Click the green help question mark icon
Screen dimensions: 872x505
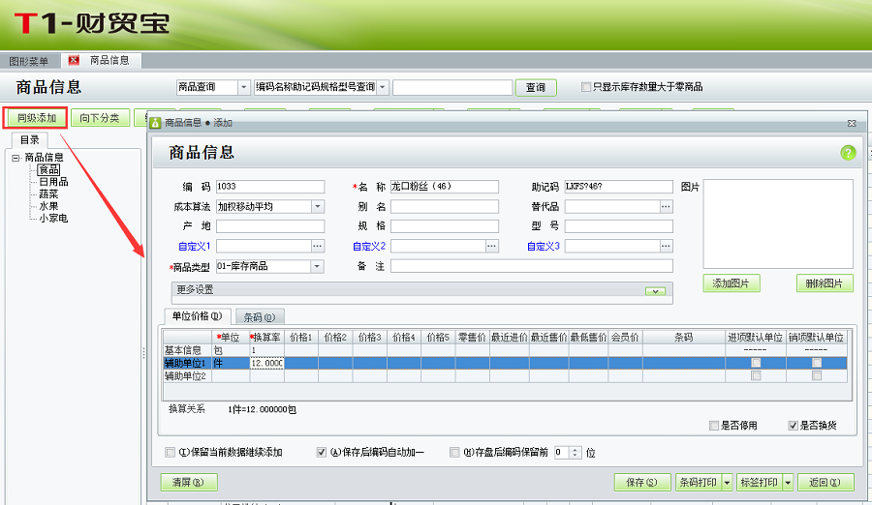click(848, 152)
